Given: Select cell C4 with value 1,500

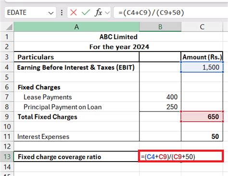Looking at the screenshot, I should click(x=202, y=67).
